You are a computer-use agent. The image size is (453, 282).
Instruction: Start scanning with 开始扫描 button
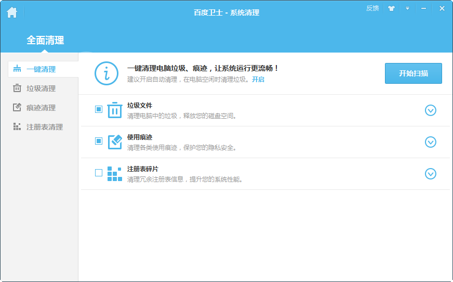coord(413,73)
